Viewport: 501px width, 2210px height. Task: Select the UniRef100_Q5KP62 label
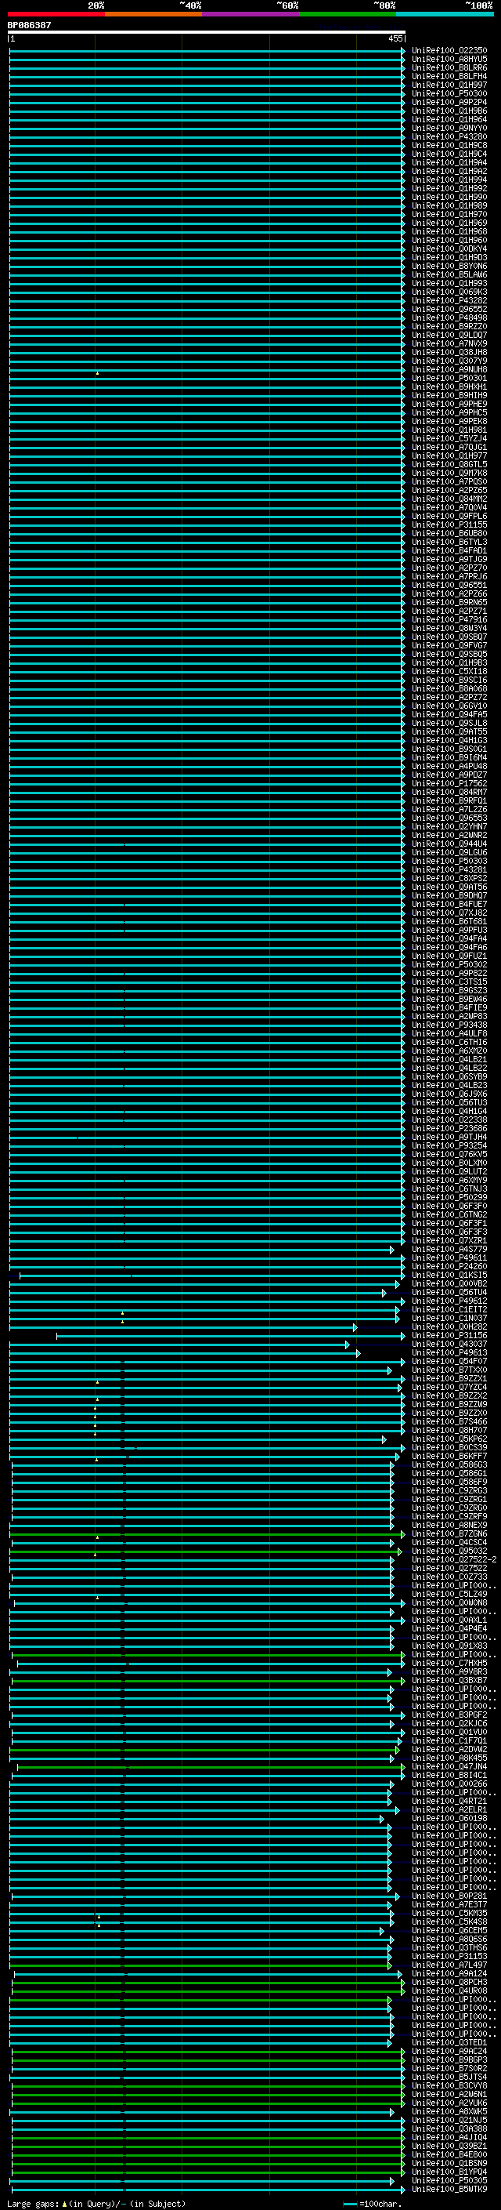449,1439
